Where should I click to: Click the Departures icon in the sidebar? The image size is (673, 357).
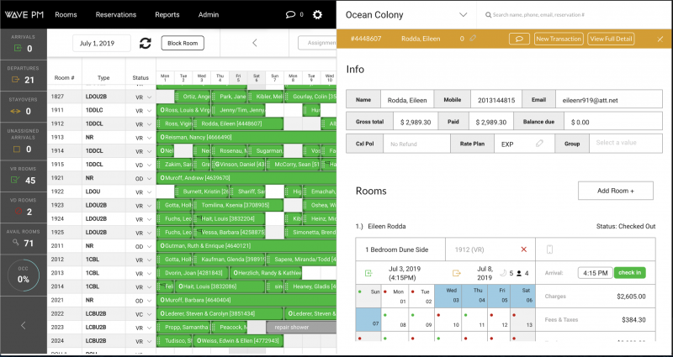pos(14,80)
